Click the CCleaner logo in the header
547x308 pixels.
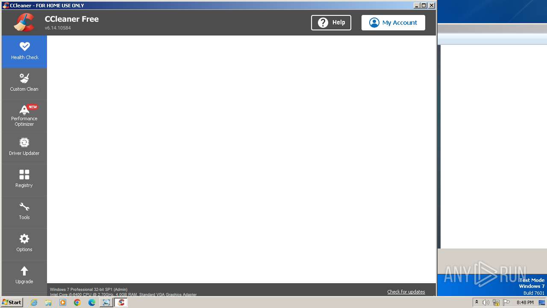[24, 23]
